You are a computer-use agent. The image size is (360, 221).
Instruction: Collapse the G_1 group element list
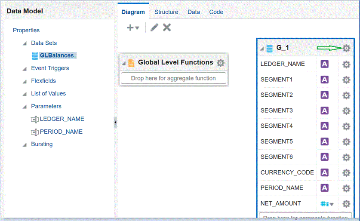tap(262, 49)
